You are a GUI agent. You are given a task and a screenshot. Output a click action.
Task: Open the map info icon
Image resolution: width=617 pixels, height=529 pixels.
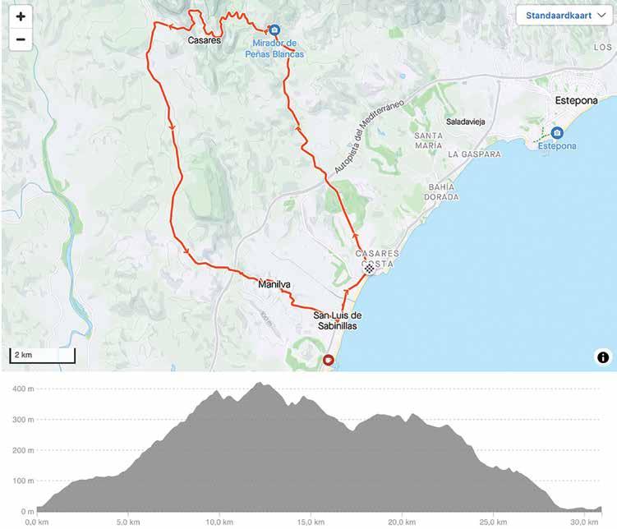[603, 357]
